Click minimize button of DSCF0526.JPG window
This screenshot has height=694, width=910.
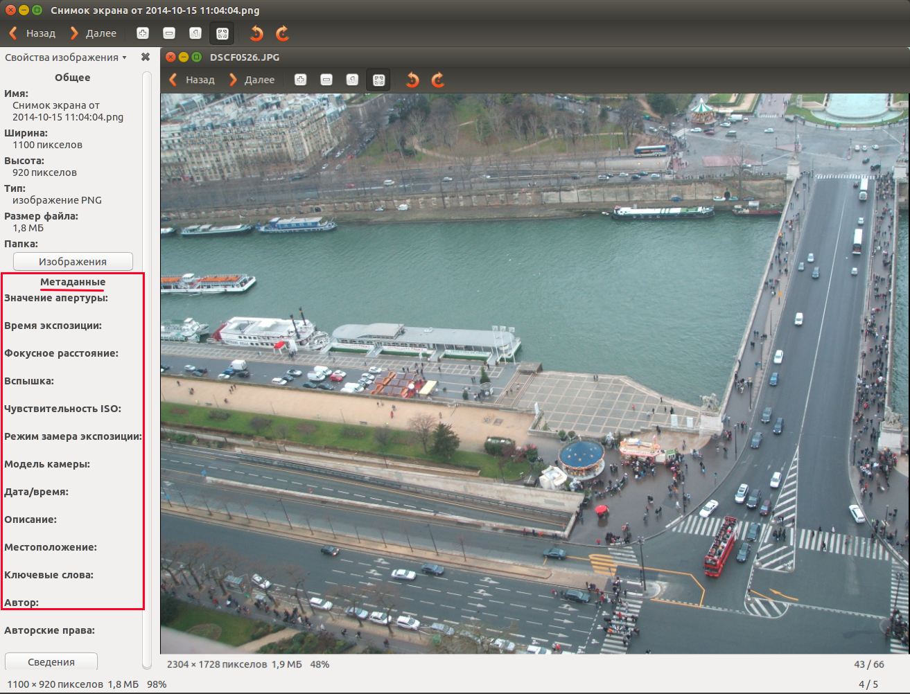click(x=184, y=57)
